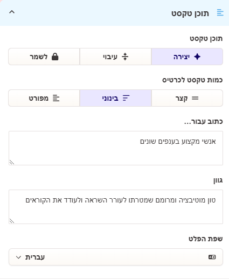
Task: Click the two-line icon on קצר
Action: pyautogui.click(x=195, y=98)
